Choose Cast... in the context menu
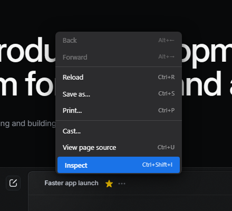 (119, 131)
